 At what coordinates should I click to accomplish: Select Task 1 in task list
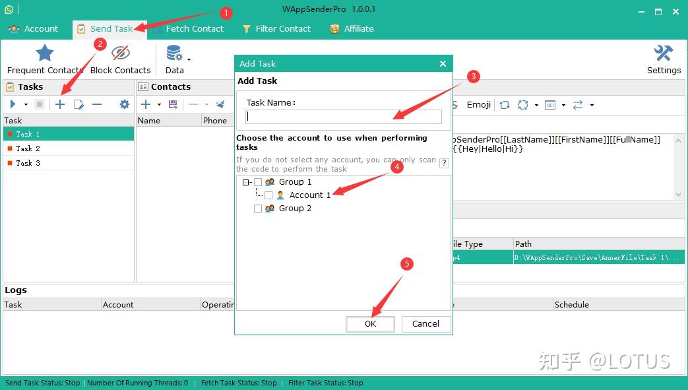(69, 134)
